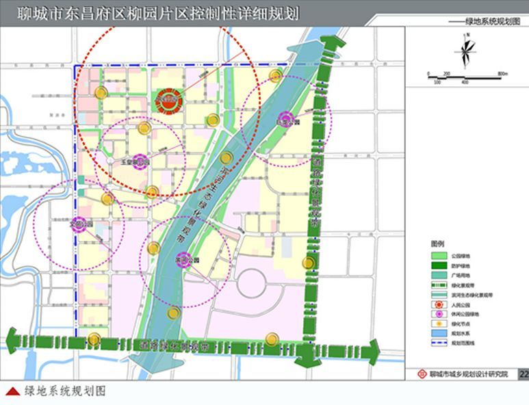The height and width of the screenshot is (405, 529).
Task: Click 绿地系统规划图 caption at bottom left
Action: (65, 391)
